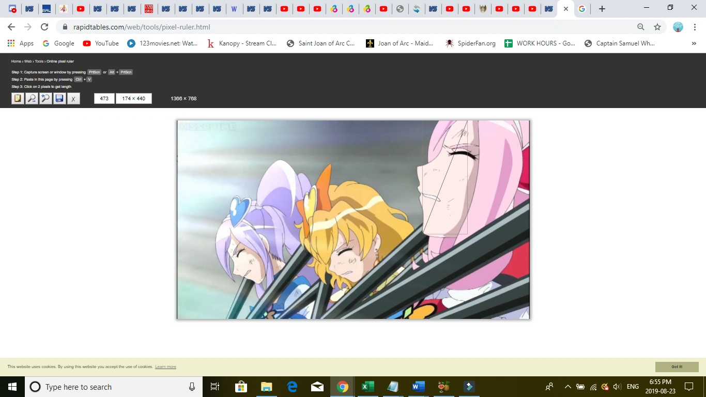Click the Learn more cookies link
This screenshot has width=706, height=397.
click(x=165, y=367)
